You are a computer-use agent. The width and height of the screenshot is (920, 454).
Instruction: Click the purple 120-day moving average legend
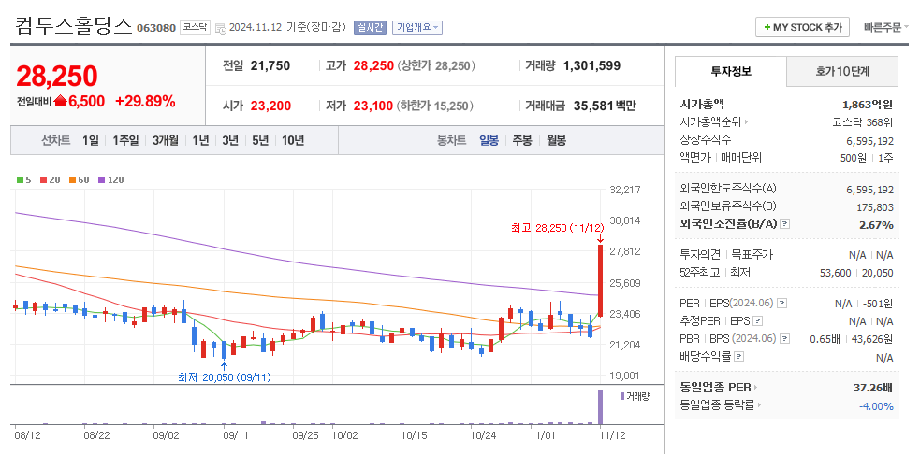(110, 180)
